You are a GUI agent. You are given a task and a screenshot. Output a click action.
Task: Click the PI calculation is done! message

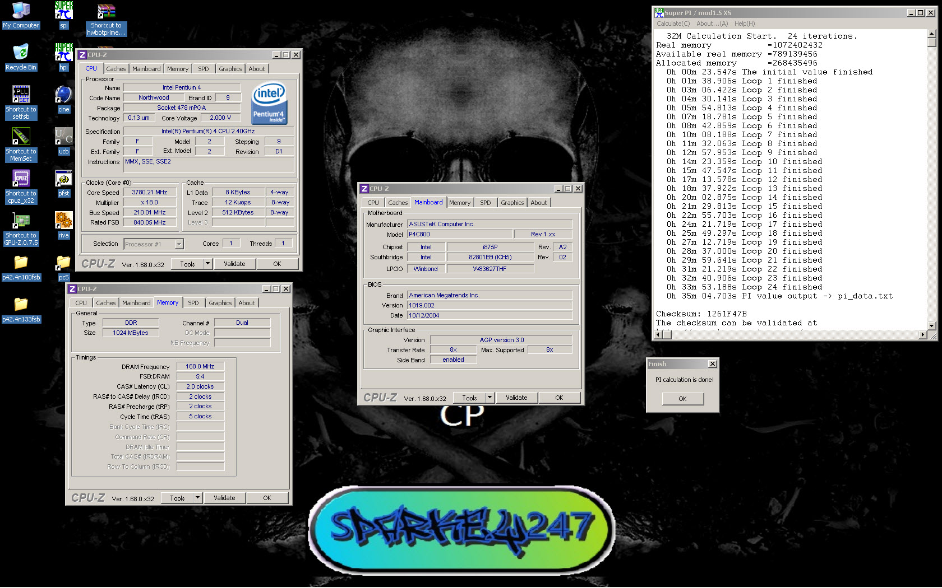[685, 380]
